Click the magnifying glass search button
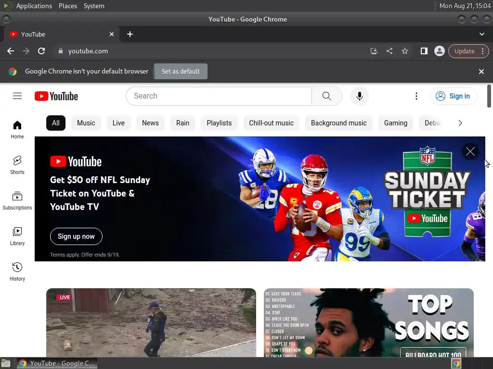This screenshot has width=493, height=369. click(x=327, y=96)
